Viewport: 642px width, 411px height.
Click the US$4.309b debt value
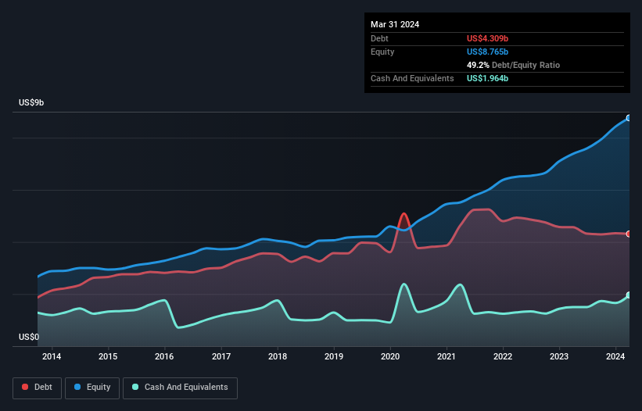pos(487,38)
